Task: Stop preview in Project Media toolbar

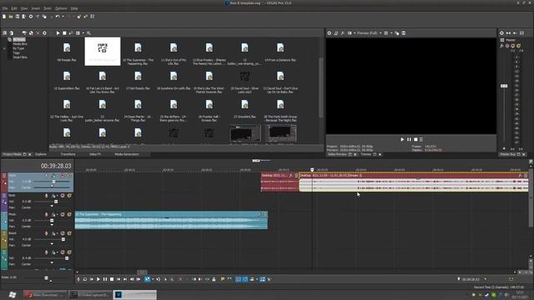Action: coord(64,33)
